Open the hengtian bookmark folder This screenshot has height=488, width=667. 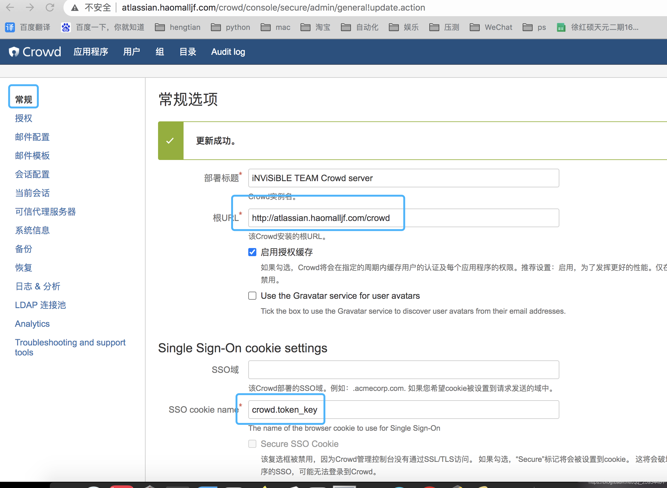point(178,27)
